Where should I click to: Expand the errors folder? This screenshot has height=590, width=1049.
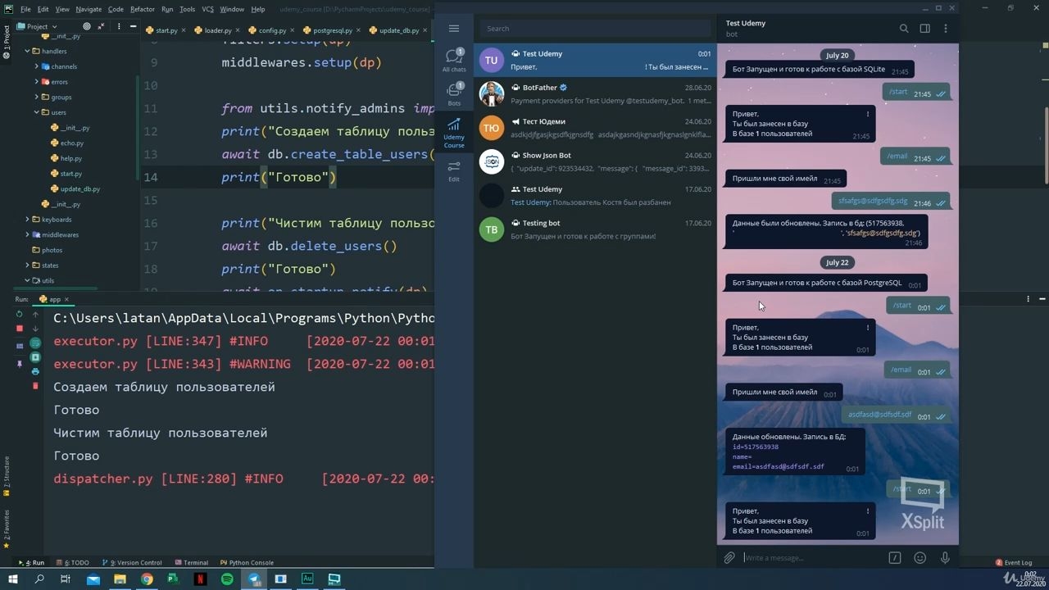point(37,82)
